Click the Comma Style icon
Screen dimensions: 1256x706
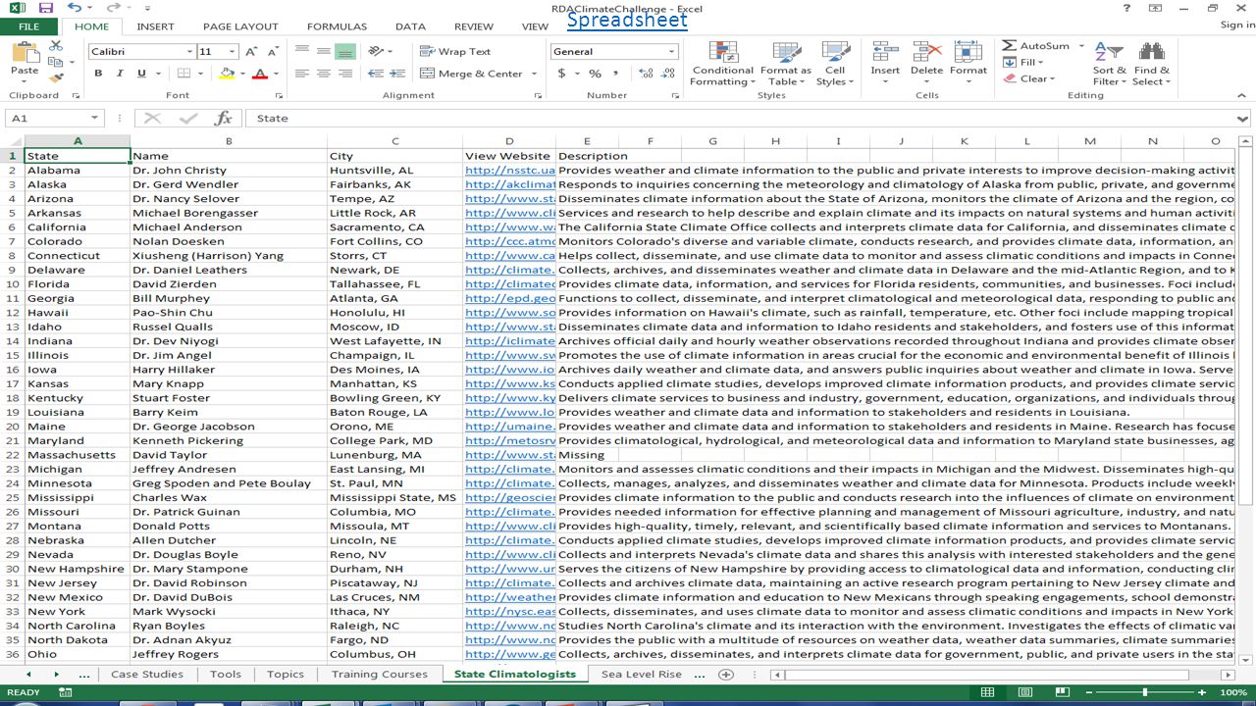(616, 74)
